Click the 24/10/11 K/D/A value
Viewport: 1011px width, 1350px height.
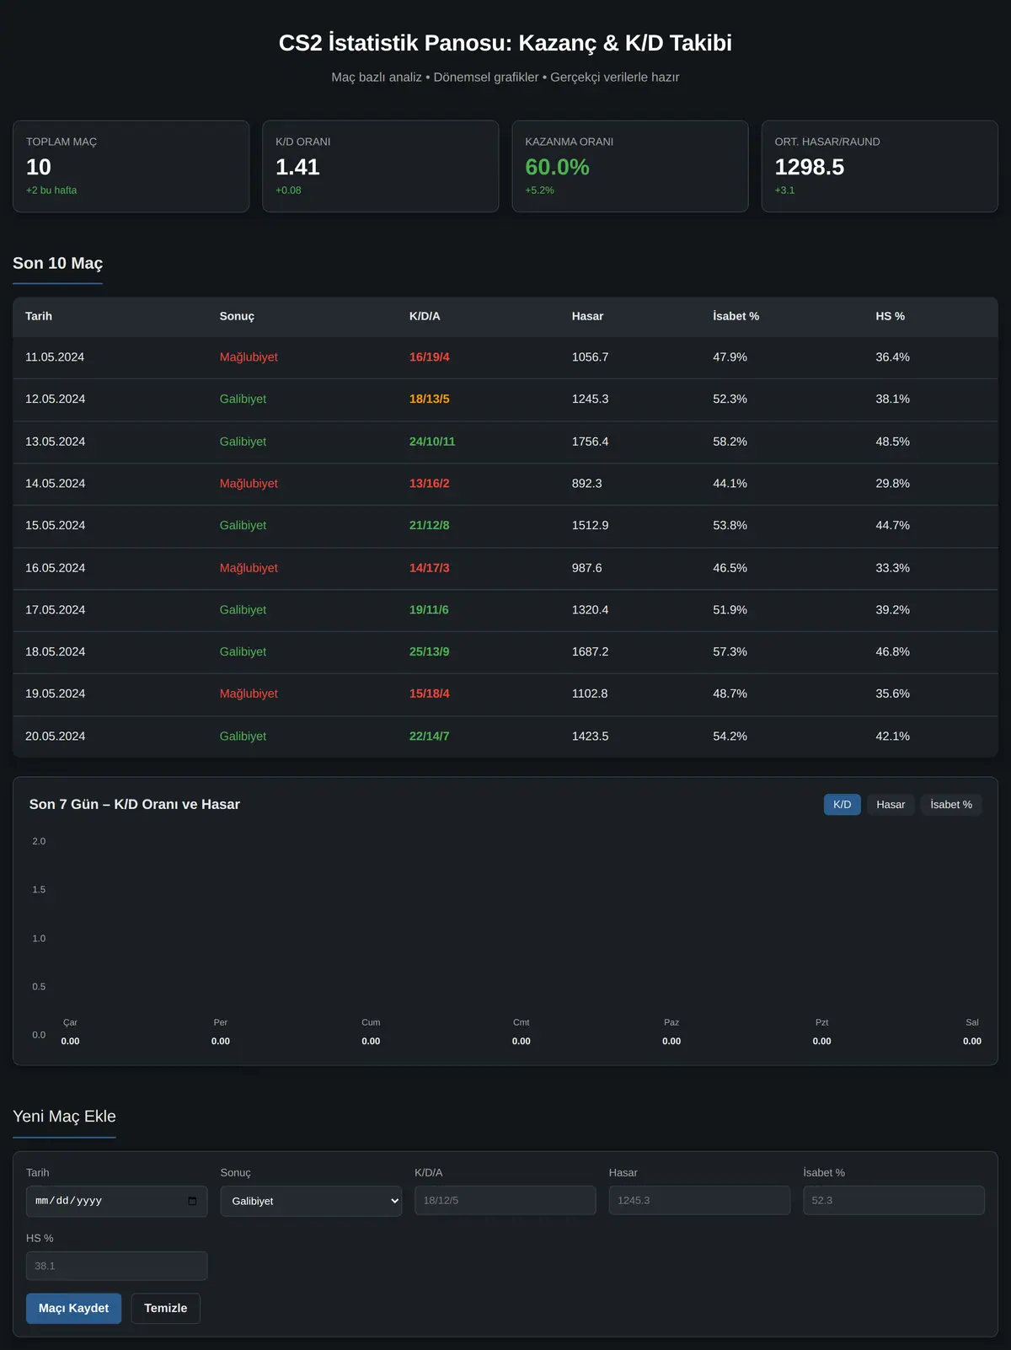(x=432, y=442)
